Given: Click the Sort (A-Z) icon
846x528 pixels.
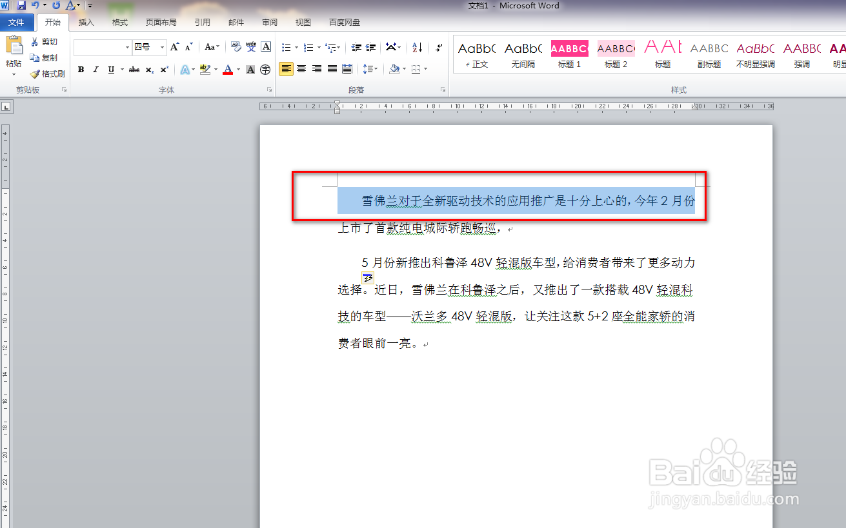Looking at the screenshot, I should click(x=418, y=47).
